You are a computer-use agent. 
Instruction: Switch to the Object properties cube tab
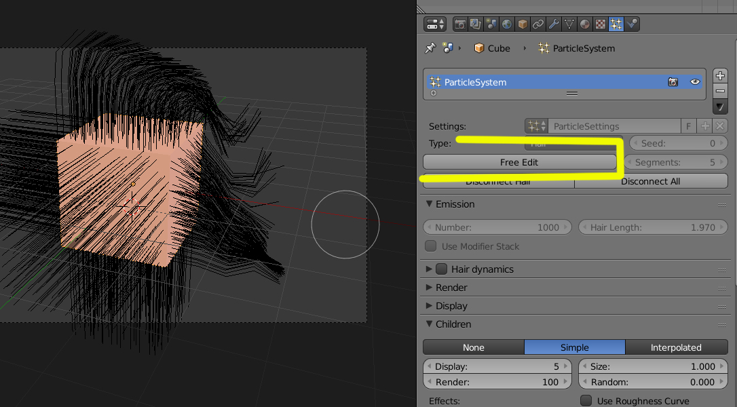(523, 24)
